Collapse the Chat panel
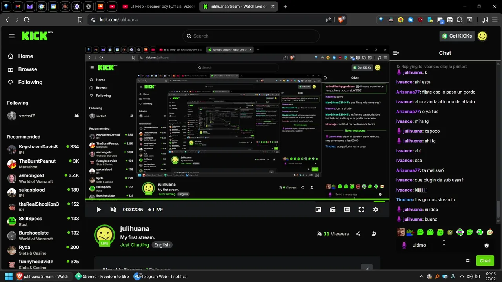The height and width of the screenshot is (282, 502). (396, 53)
